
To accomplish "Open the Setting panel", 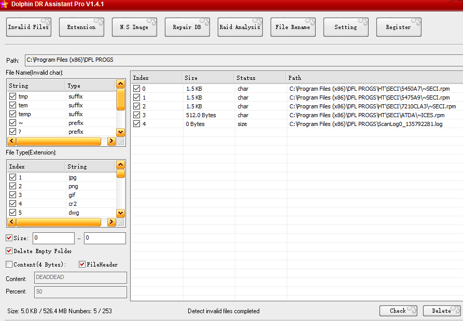I will coord(346,26).
